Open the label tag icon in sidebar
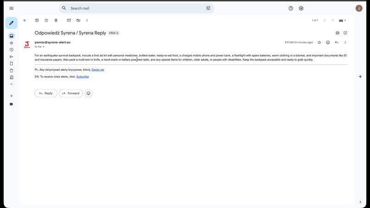This screenshot has height=208, width=370. coord(11,104)
